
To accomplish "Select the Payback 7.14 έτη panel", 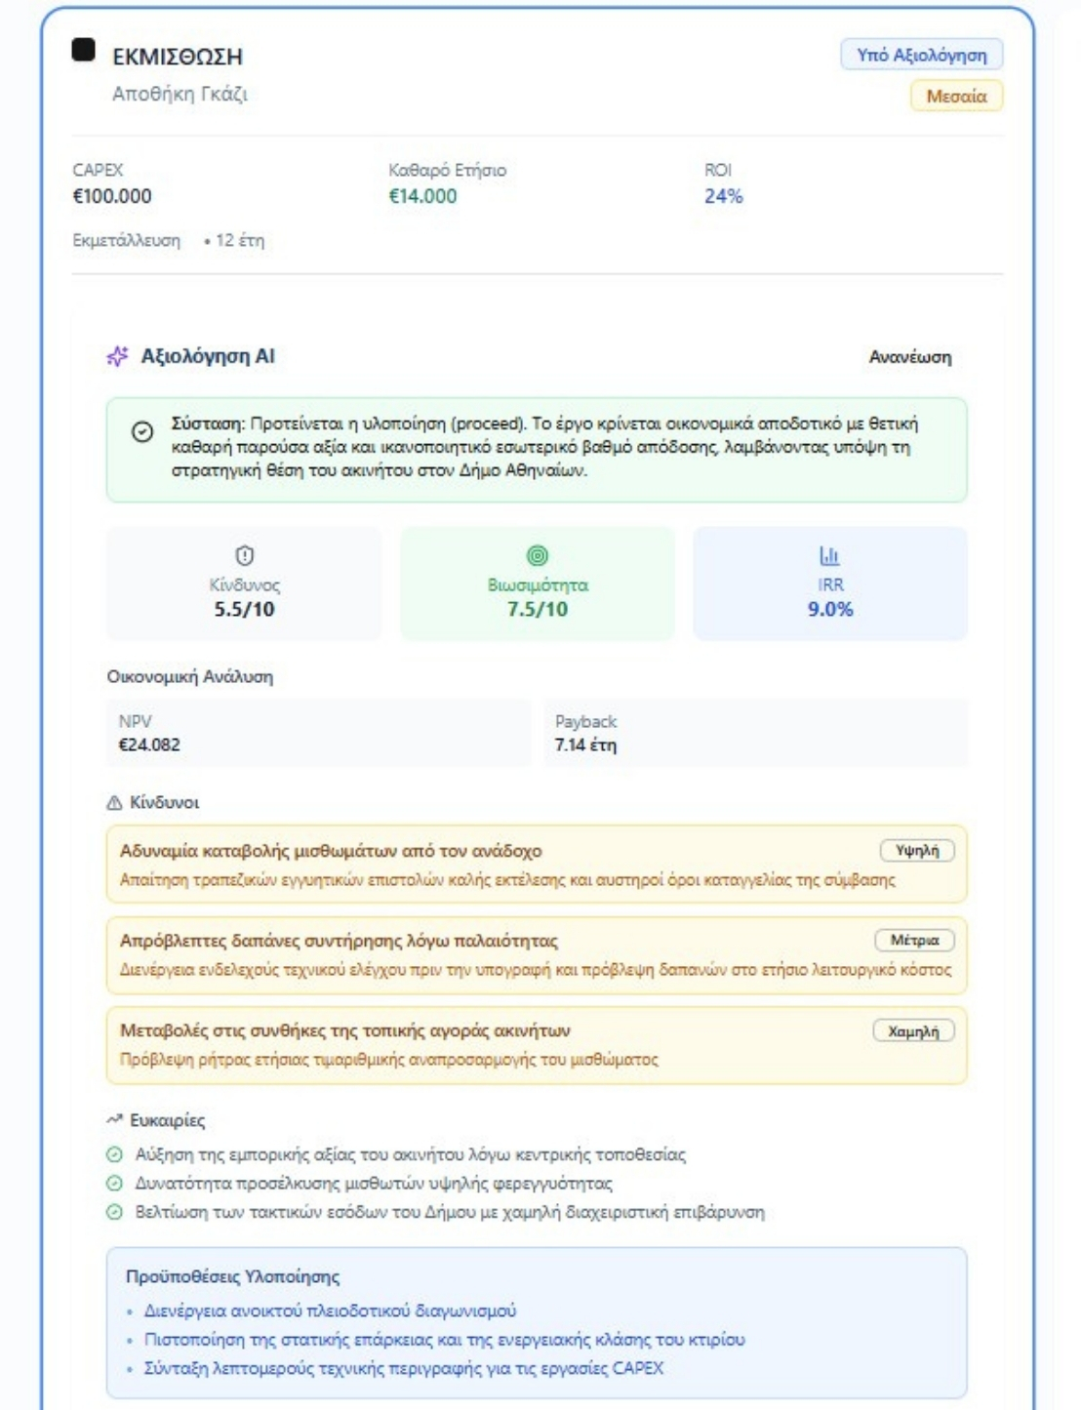I will (755, 733).
